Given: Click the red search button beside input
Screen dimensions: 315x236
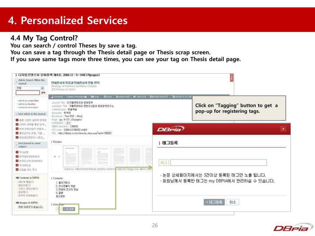Looking at the screenshot, I should pos(43,92).
